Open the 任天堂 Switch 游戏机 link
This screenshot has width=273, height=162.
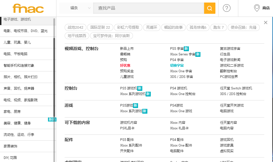(236, 88)
